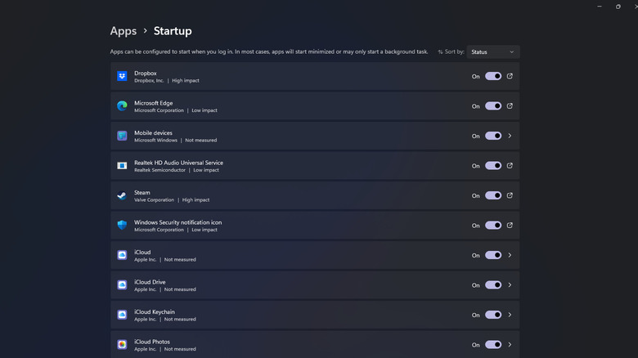Expand the iCloud entry chevron

(x=510, y=255)
